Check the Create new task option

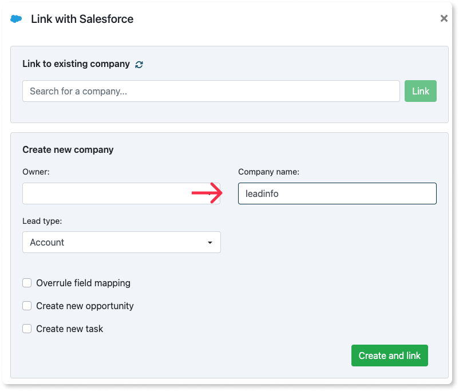pyautogui.click(x=27, y=329)
